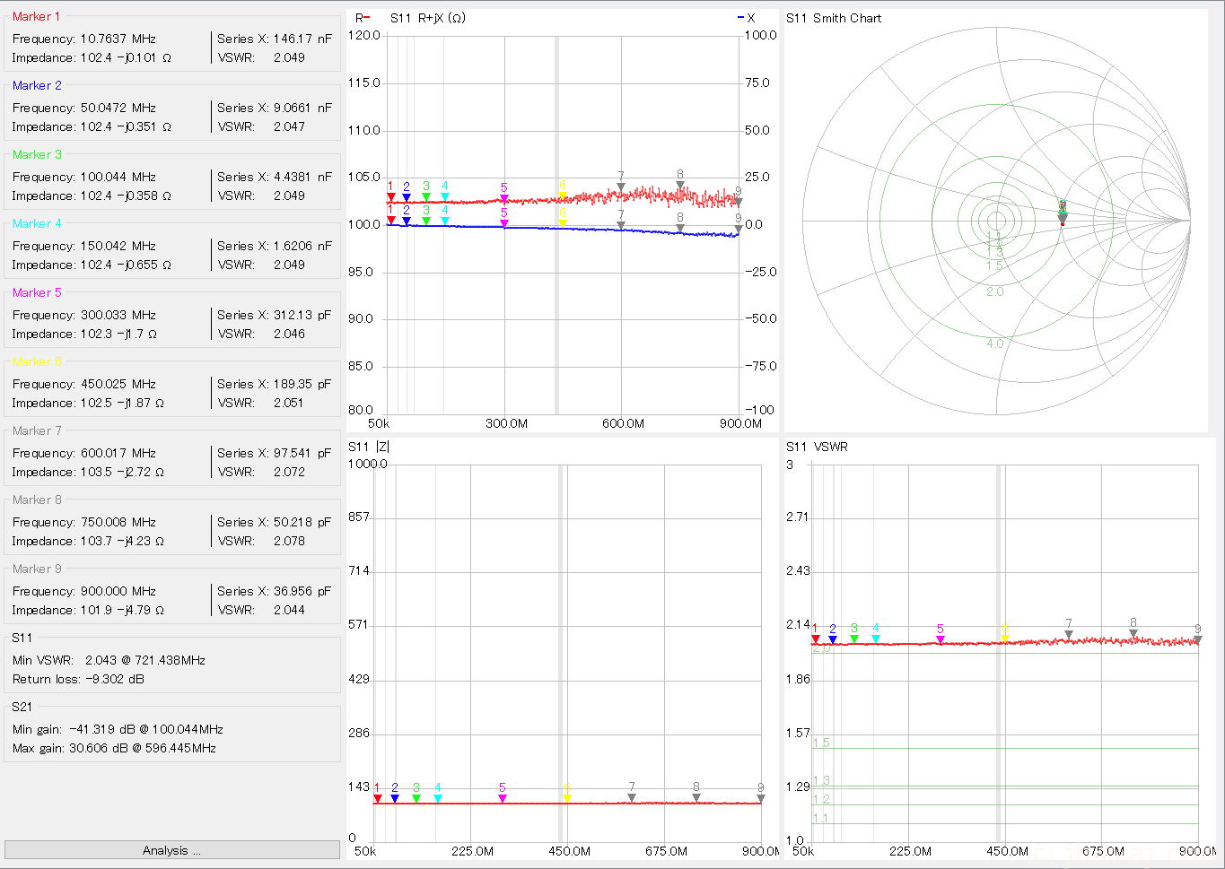
Task: Click the S21 Min gain reading
Action: click(118, 729)
